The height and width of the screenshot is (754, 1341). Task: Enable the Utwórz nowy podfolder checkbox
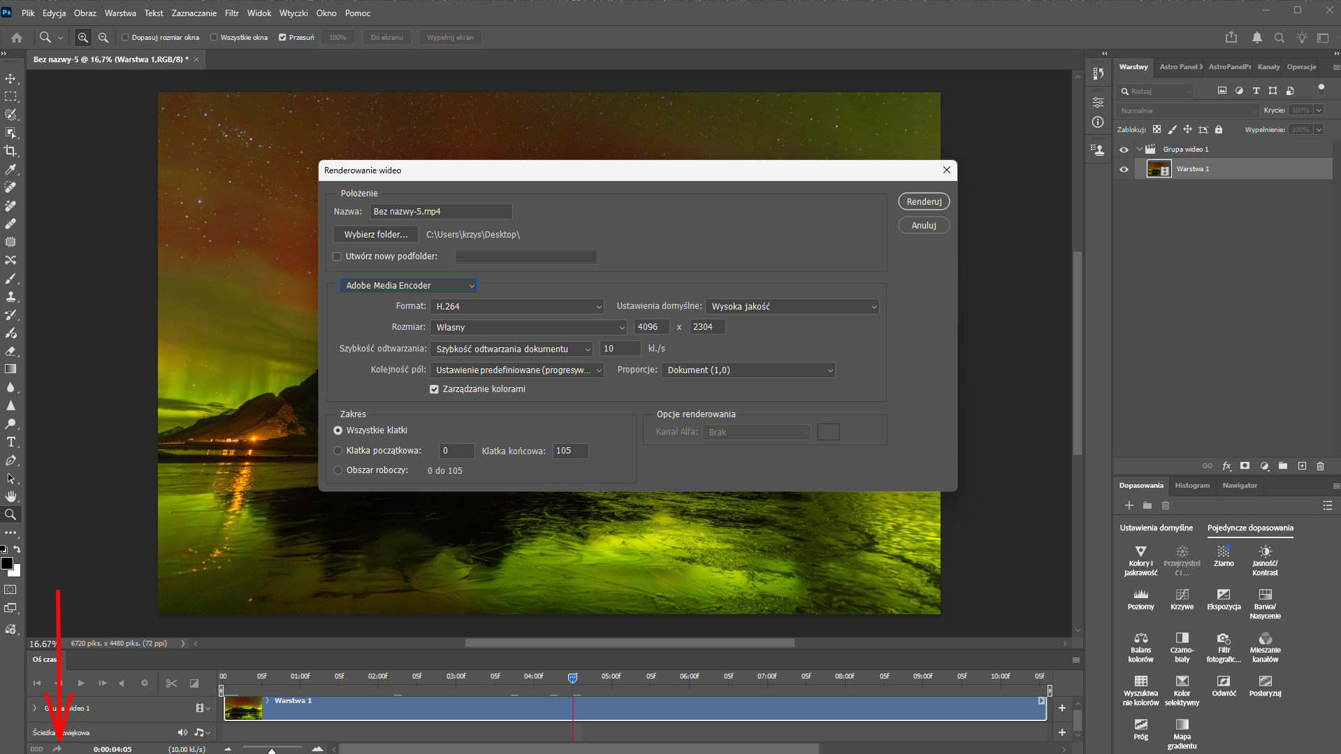(x=338, y=256)
